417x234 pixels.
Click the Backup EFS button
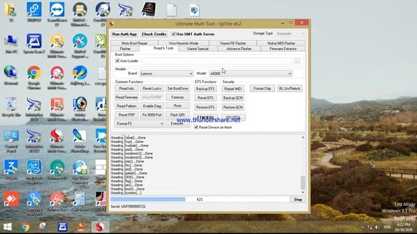coord(205,88)
